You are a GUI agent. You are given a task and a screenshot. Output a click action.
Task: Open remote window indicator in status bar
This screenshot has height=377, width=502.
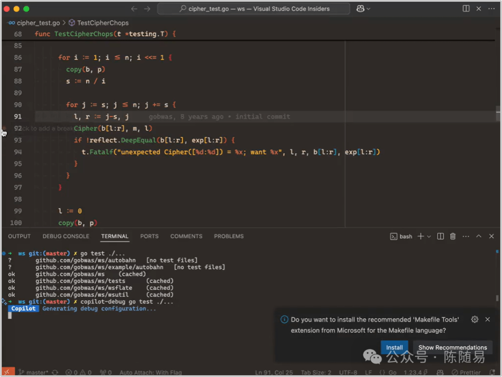tap(8, 372)
